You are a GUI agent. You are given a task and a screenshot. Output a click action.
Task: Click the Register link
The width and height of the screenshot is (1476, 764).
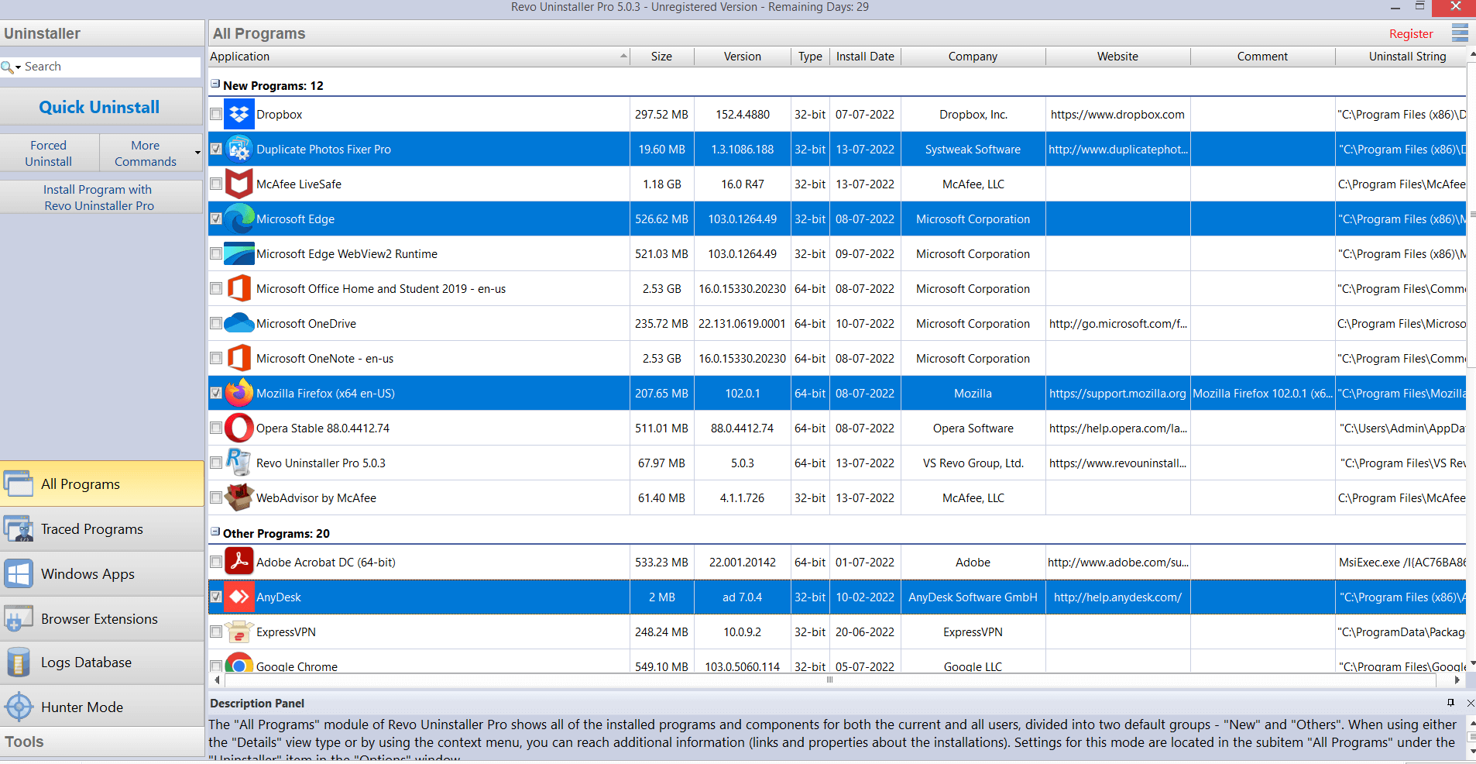(1410, 34)
